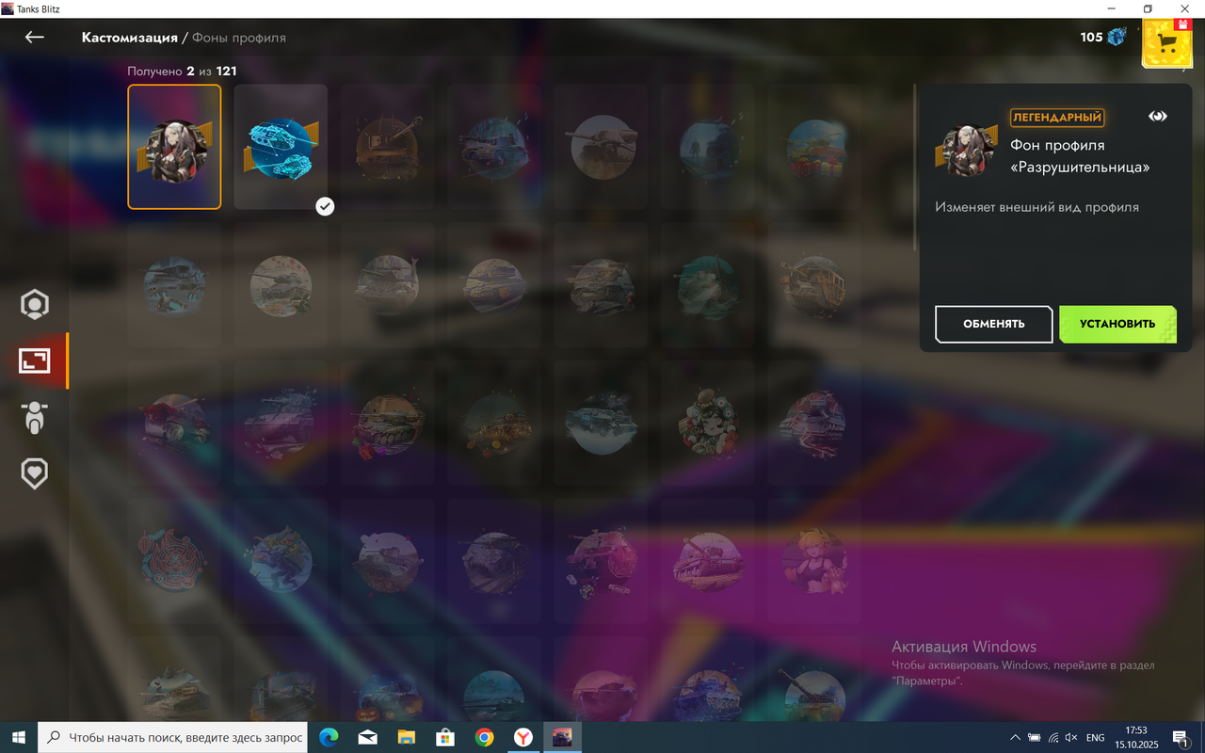This screenshot has width=1205, height=753.
Task: Click the Разрушительница preview image in details panel
Action: (966, 151)
